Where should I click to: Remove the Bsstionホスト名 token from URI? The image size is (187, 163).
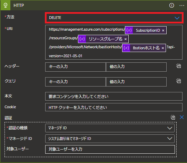coord(163,48)
